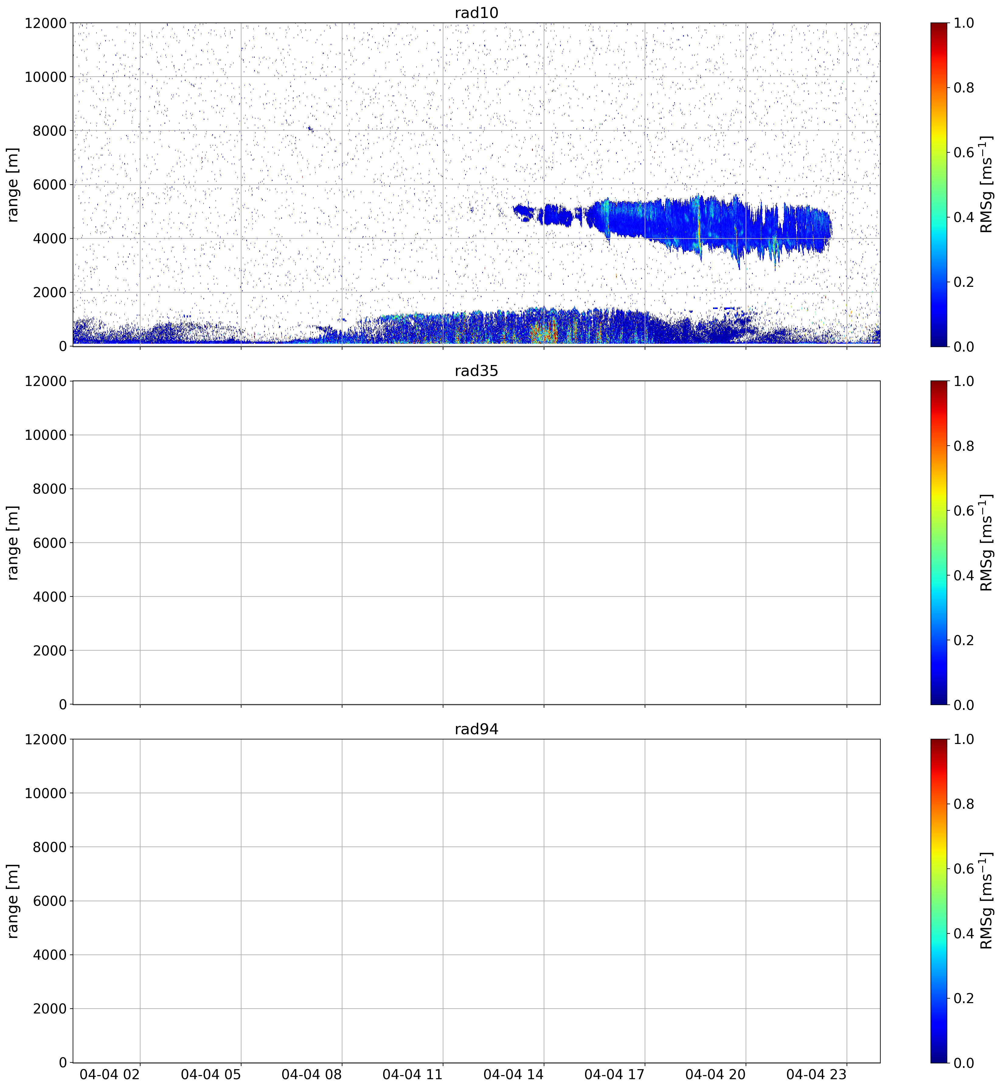This screenshot has height=1088, width=1002.
Task: Click the 6000 range tick of rad10
Action: (x=50, y=185)
